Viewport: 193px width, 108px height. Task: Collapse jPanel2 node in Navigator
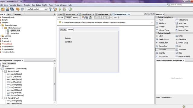tap(2, 98)
